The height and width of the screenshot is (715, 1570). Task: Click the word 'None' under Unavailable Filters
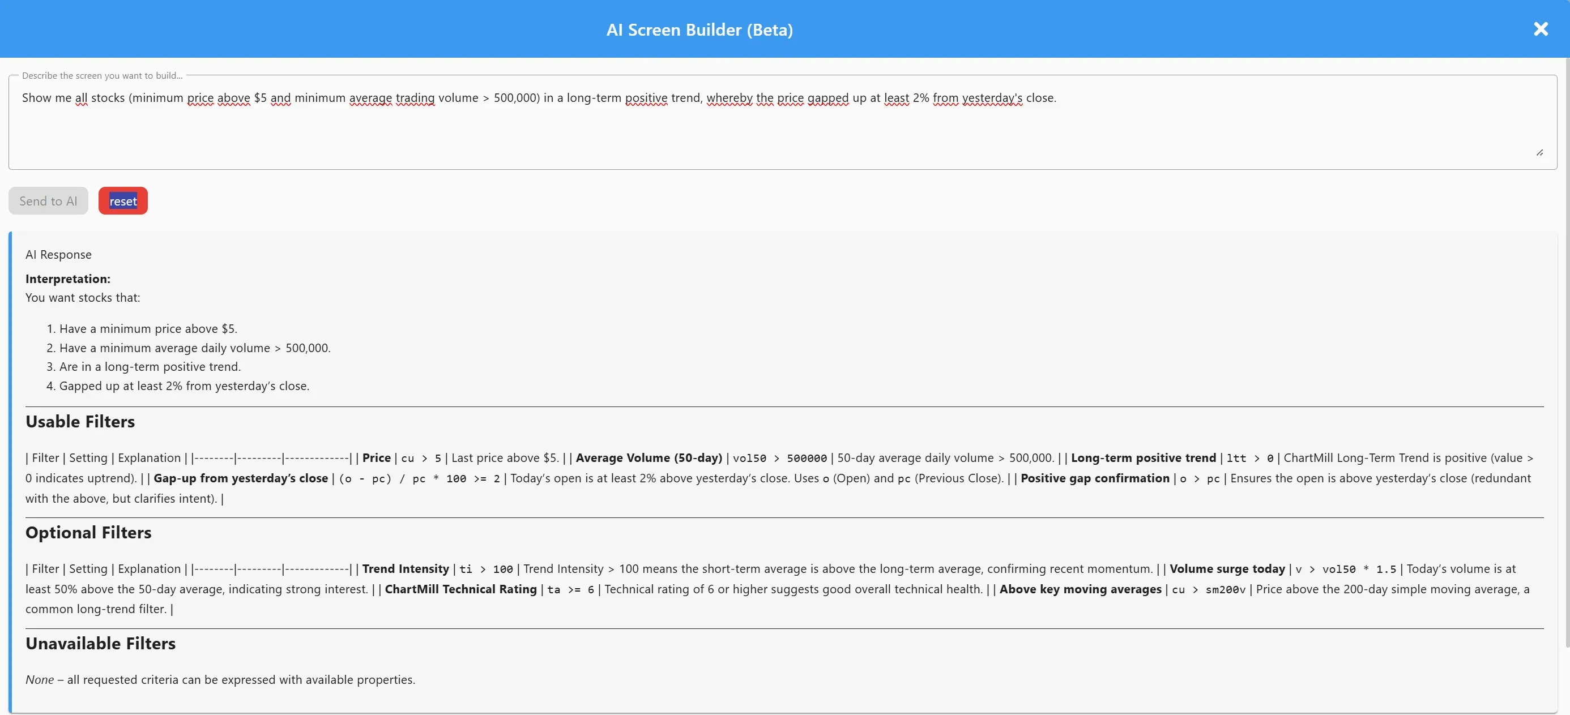point(40,680)
